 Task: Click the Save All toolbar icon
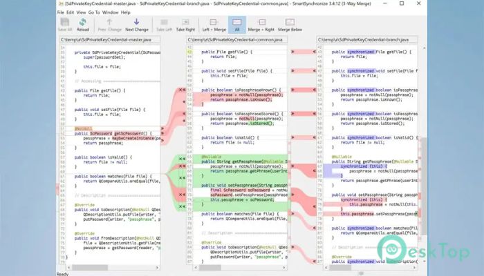point(65,25)
